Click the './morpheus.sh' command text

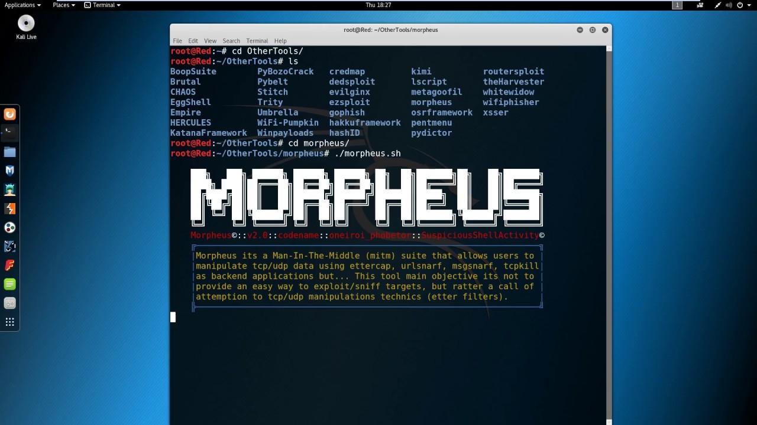pyautogui.click(x=368, y=153)
